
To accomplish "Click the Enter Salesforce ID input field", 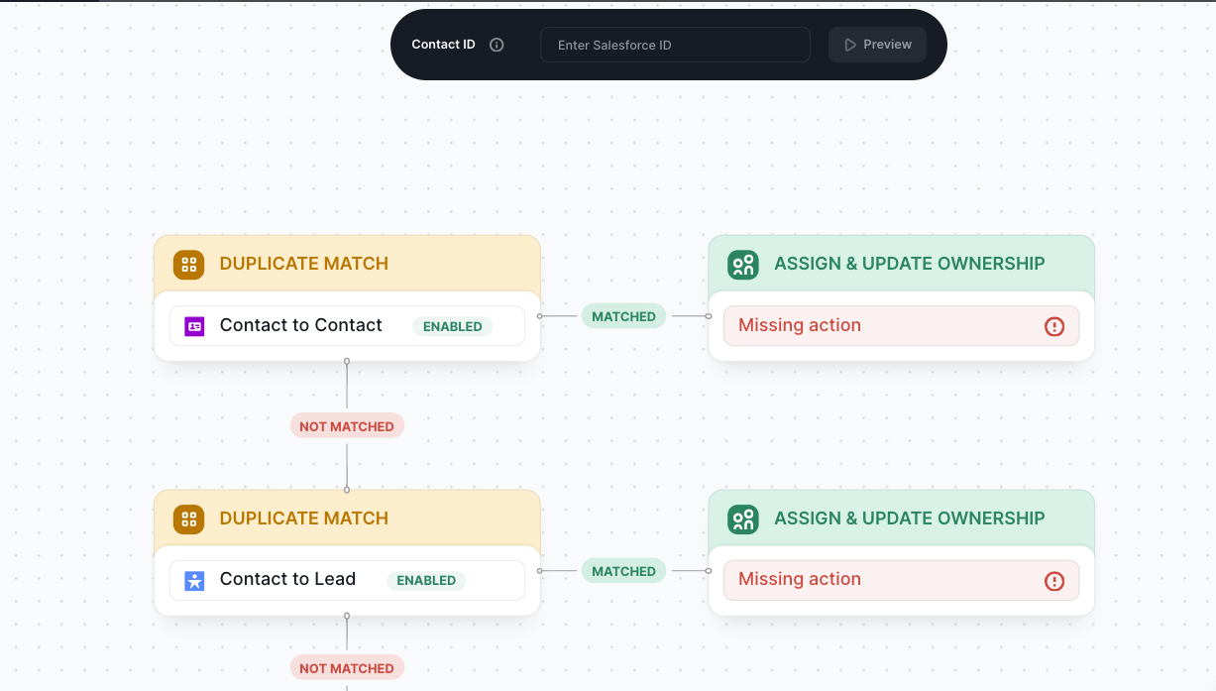I will coord(675,45).
